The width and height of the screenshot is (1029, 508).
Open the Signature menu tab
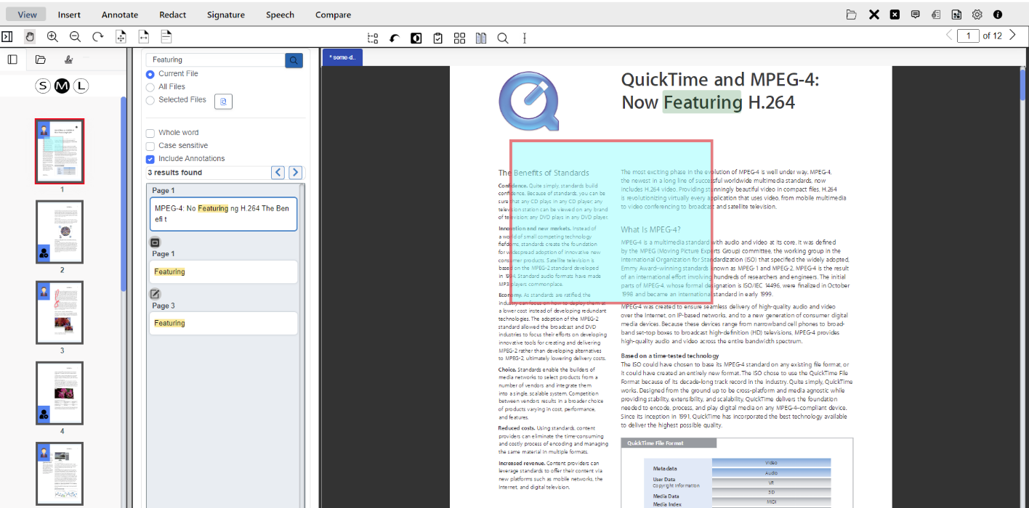[x=225, y=15]
